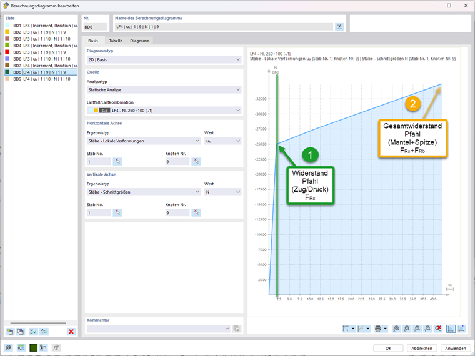Select list row BD1 LF3 Inkrement, Iteration
Viewport: 475px width, 356px height.
click(41, 26)
